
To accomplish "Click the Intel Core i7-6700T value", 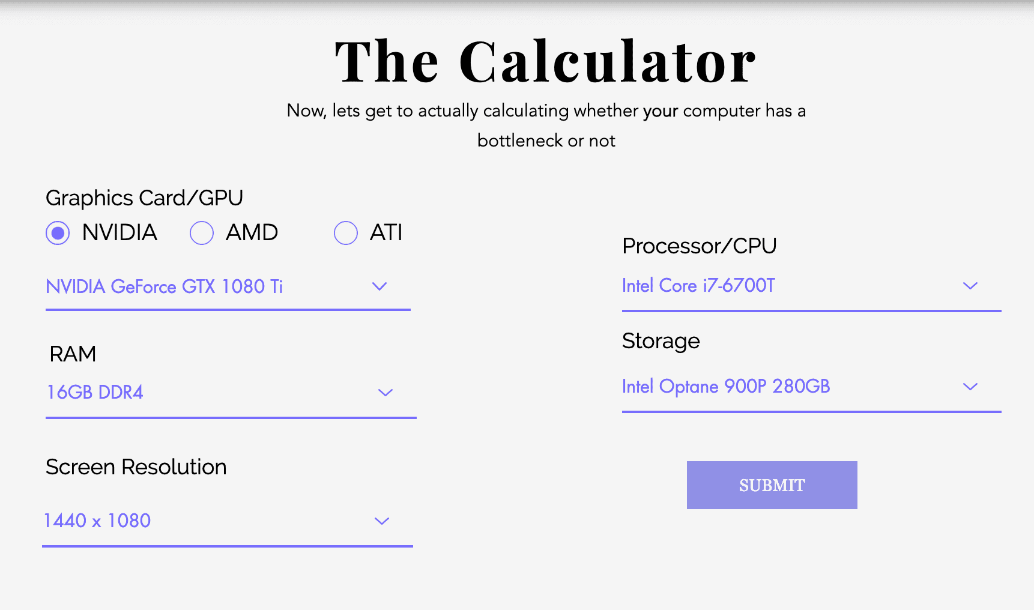I will (x=699, y=286).
